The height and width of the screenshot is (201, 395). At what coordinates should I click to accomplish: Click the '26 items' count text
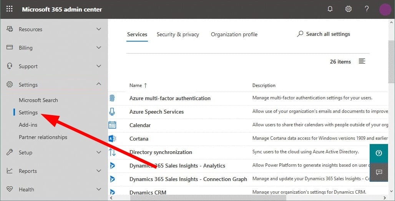340,62
